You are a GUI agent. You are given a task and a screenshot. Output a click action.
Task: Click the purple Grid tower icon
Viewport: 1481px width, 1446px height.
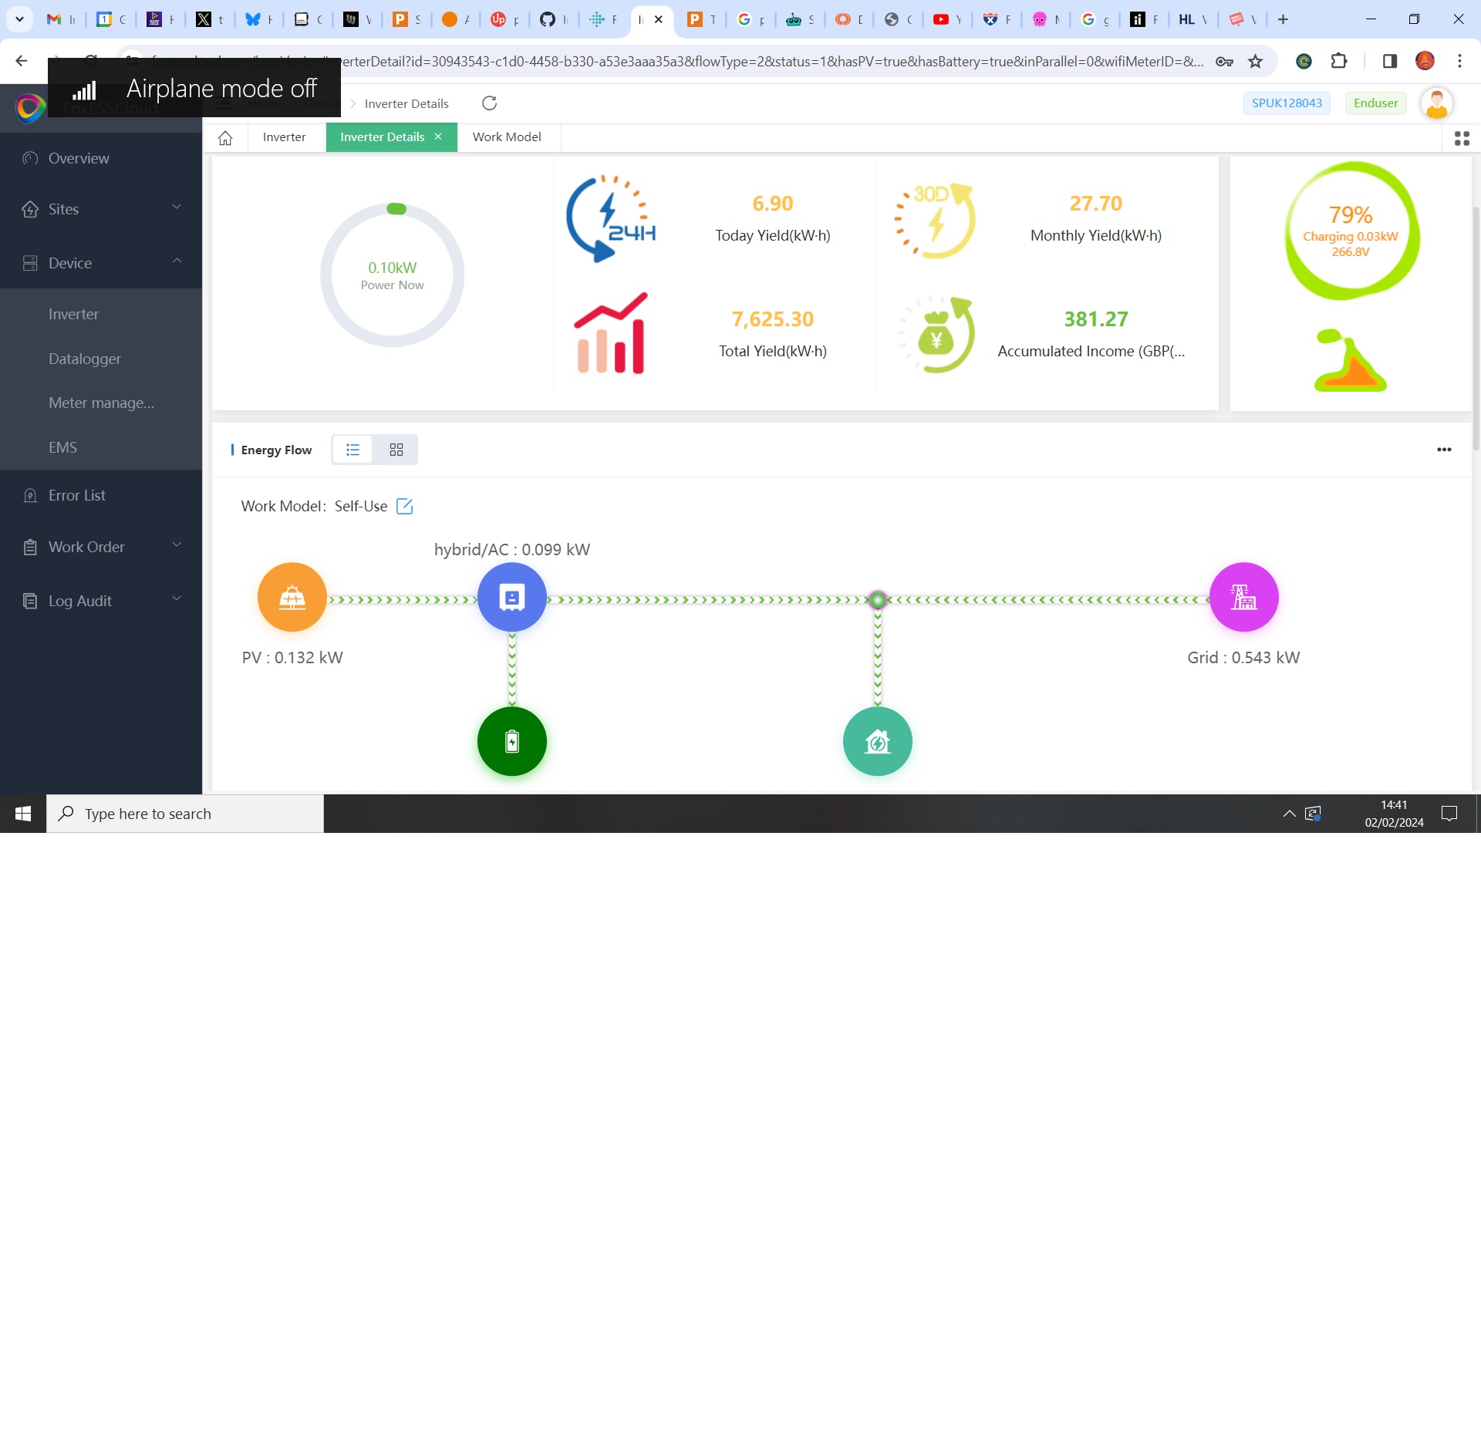pyautogui.click(x=1243, y=598)
